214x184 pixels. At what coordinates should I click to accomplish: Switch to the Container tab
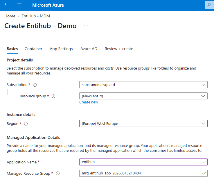[x=33, y=49]
